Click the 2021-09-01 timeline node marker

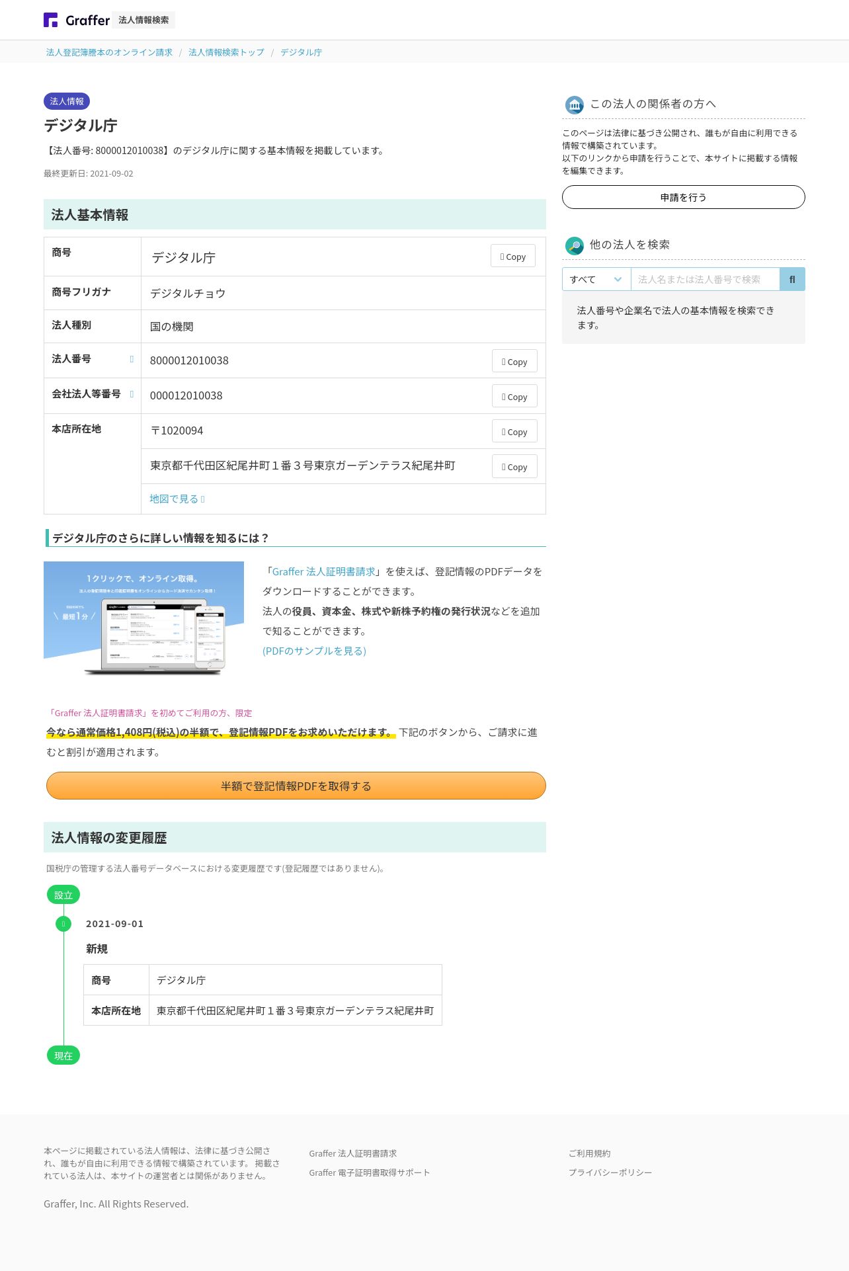(63, 923)
